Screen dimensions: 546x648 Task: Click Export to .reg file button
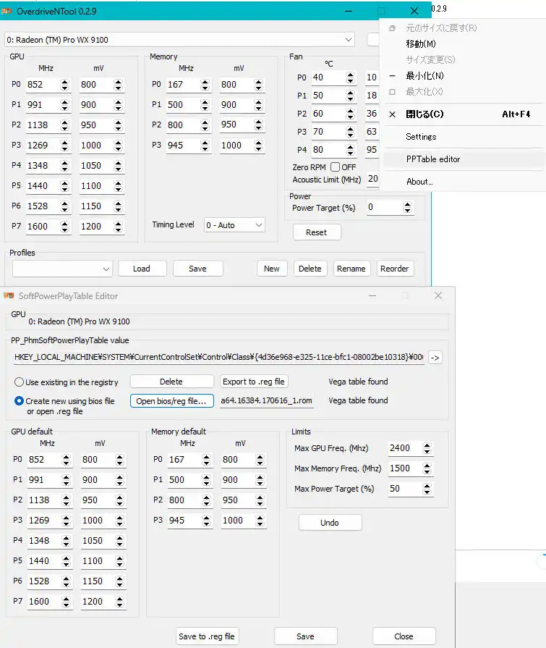254,382
